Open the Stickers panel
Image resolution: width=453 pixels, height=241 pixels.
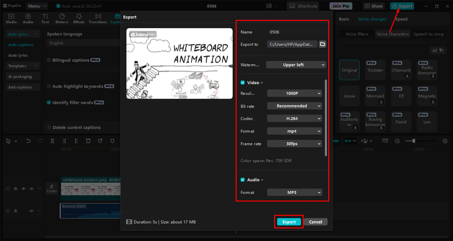click(62, 18)
